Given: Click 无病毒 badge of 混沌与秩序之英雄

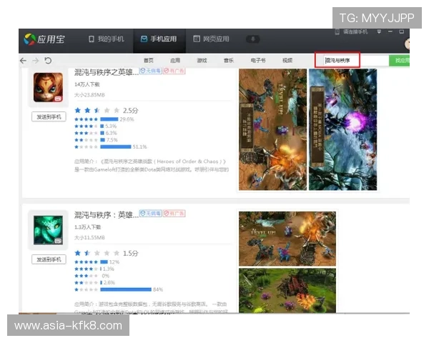Looking at the screenshot, I should [x=150, y=71].
